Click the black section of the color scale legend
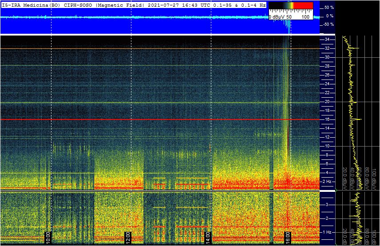Viewport: 380px width, 246px height. coord(276,6)
